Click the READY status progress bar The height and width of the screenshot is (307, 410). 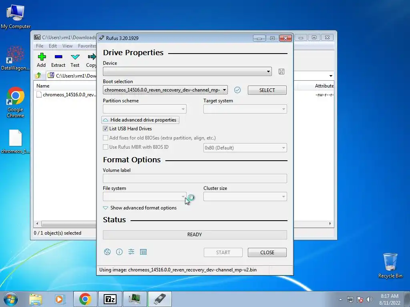click(x=195, y=235)
